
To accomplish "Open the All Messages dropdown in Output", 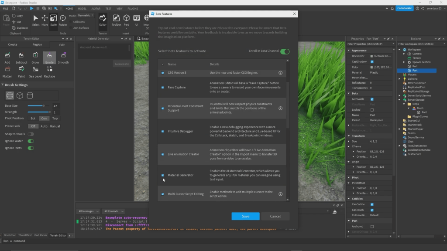I will coord(88,211).
